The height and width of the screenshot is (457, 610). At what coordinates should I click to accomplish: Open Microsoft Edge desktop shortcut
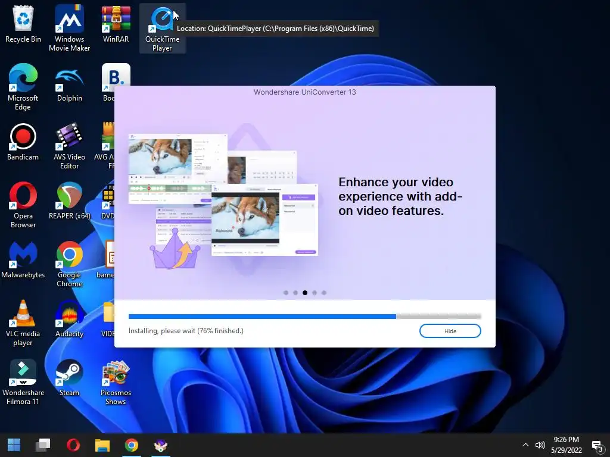(x=23, y=87)
